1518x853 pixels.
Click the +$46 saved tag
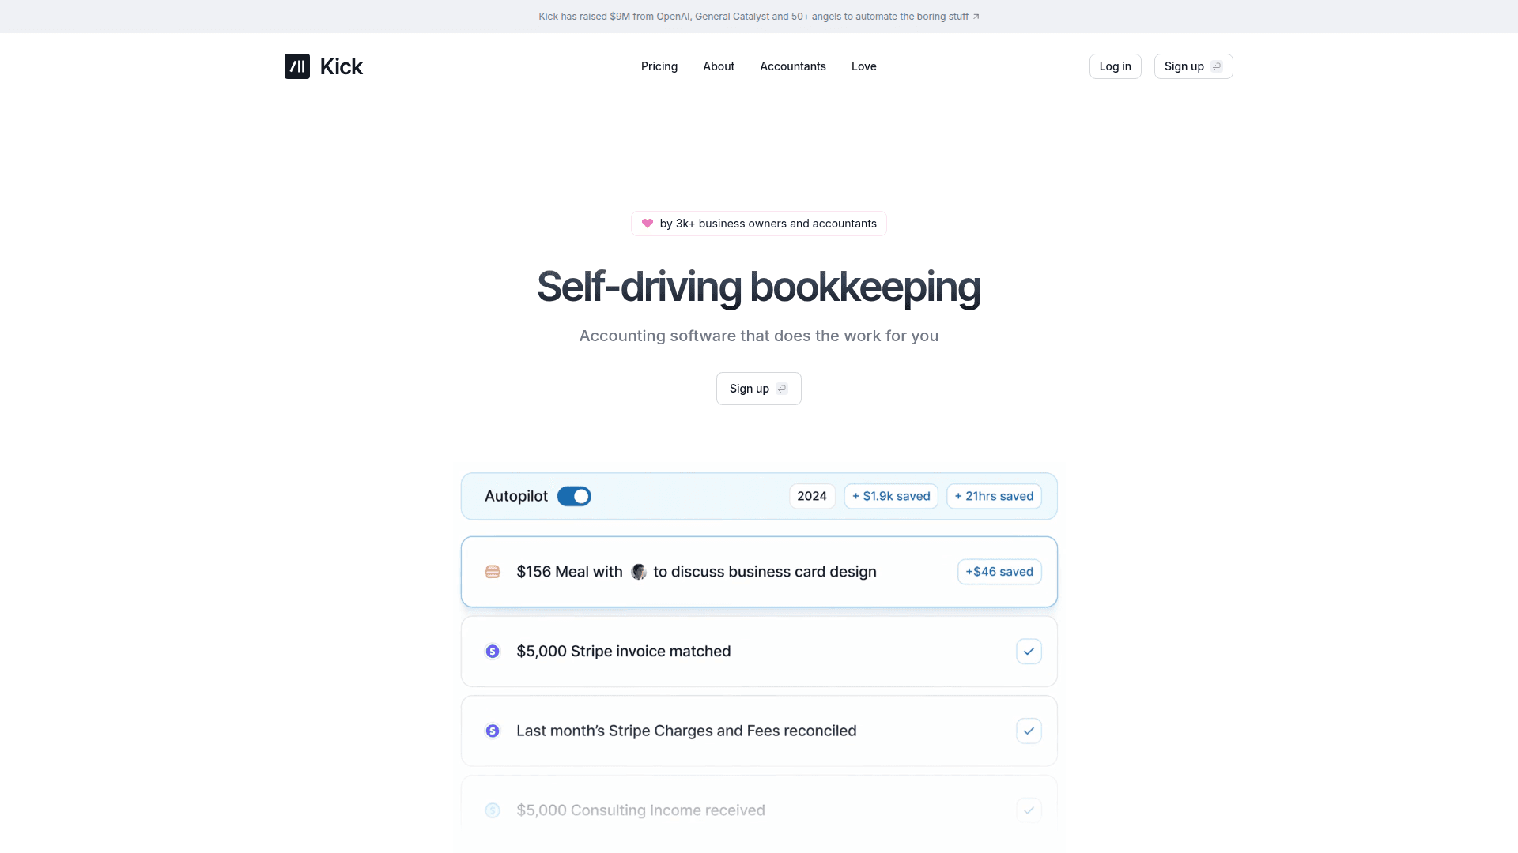999,572
